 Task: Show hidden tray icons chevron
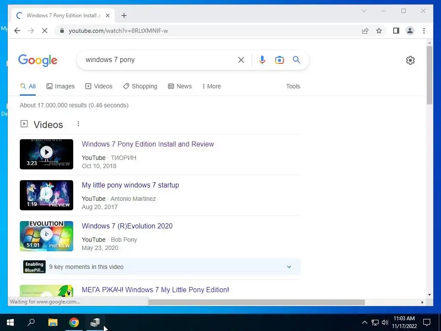coord(364,322)
